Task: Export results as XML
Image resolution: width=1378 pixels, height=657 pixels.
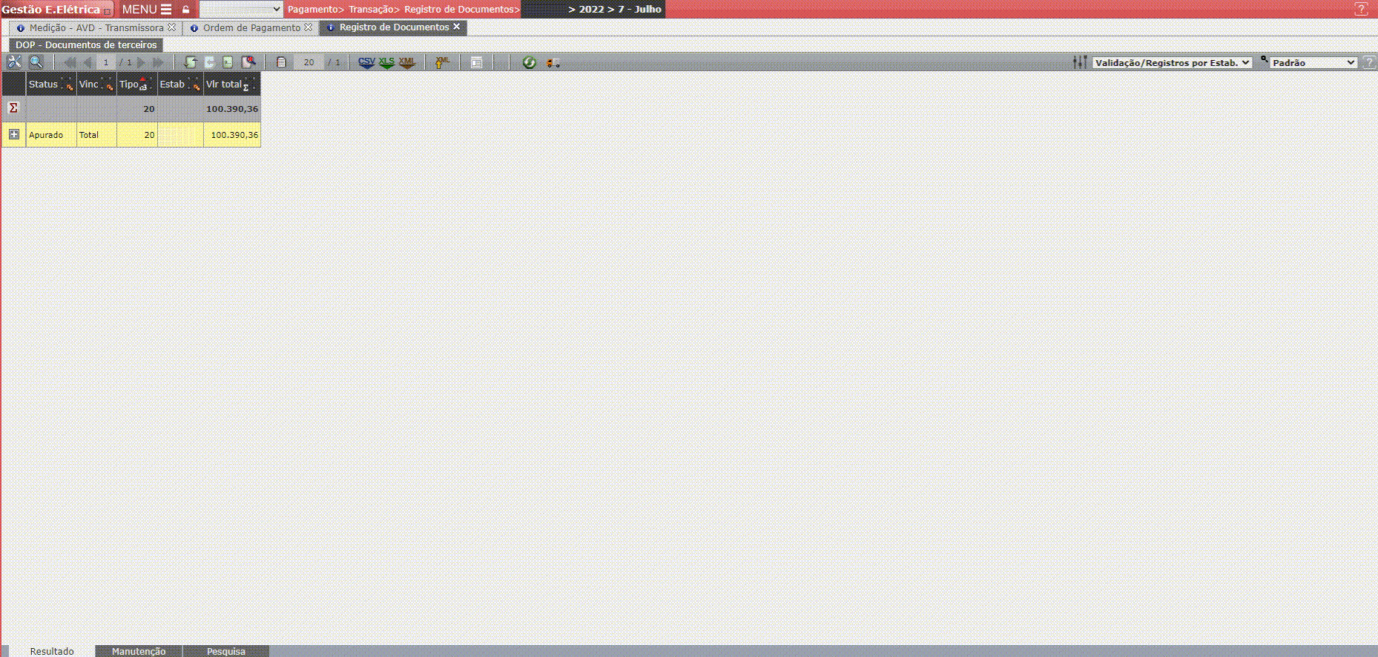Action: 406,62
